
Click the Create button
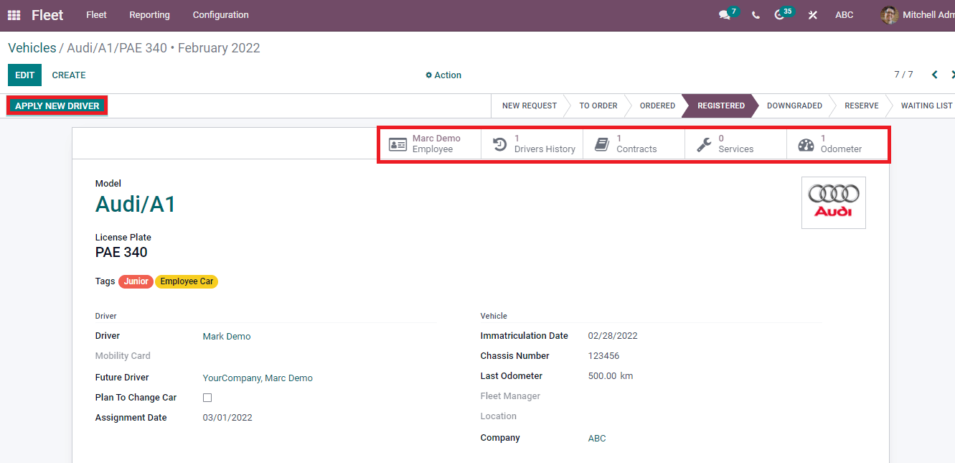(x=69, y=75)
